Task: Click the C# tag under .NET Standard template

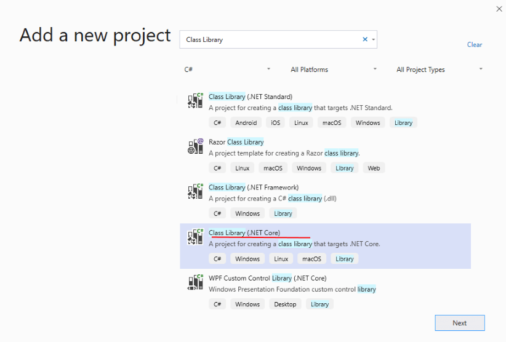Action: point(217,123)
